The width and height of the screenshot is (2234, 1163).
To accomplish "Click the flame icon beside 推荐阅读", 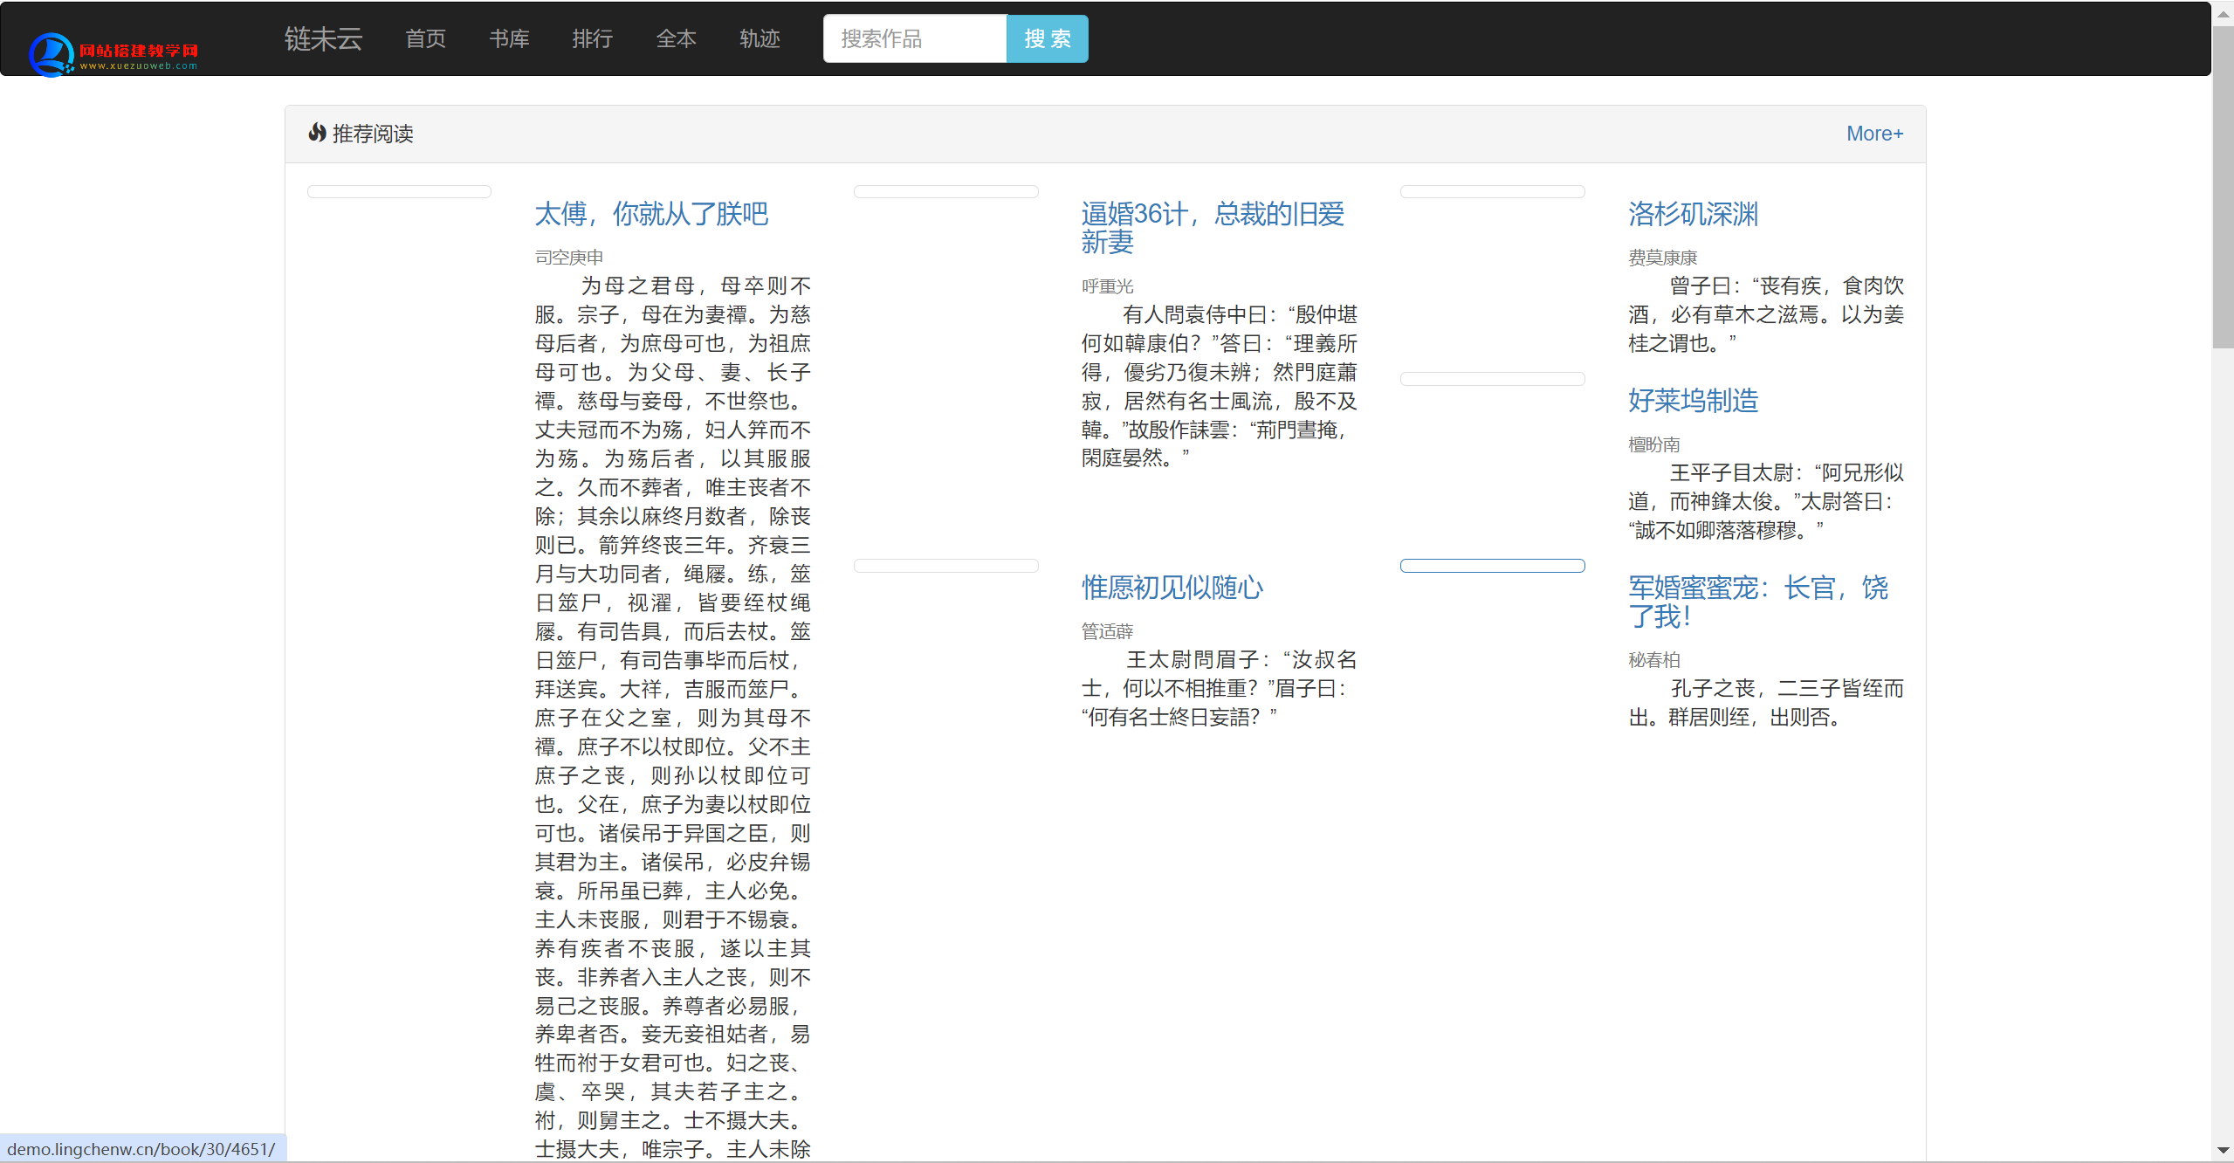I will [317, 133].
